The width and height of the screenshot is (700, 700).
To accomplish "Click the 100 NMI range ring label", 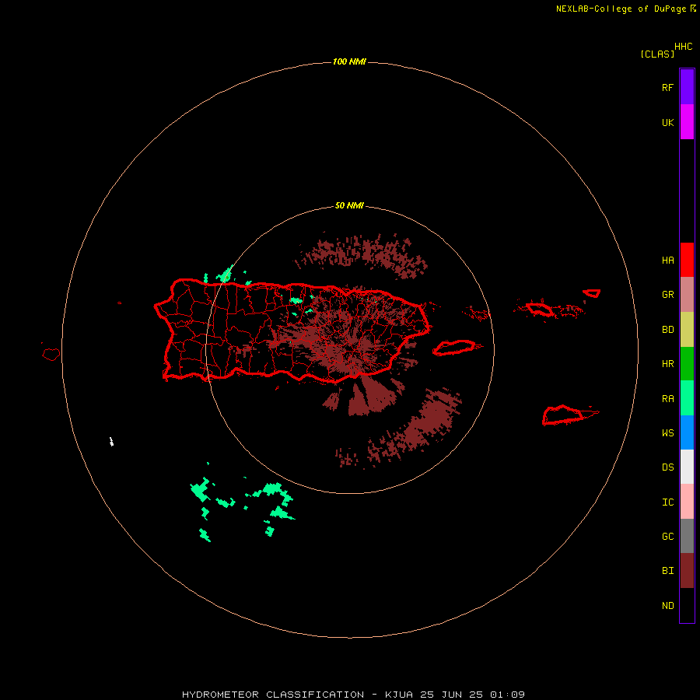I will pos(349,61).
